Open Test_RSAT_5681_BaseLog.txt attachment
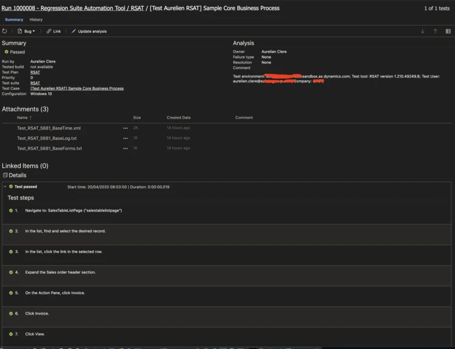The image size is (455, 349). point(47,138)
